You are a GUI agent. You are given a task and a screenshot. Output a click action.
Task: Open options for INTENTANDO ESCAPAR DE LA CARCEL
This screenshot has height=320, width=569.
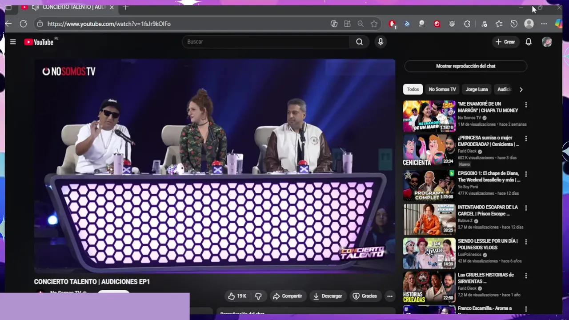coord(526,208)
